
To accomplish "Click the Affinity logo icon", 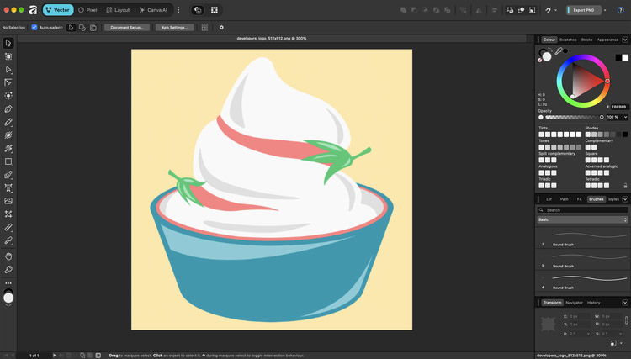I will pos(33,10).
